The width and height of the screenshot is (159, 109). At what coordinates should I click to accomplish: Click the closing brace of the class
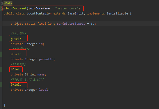pyautogui.click(x=5, y=105)
